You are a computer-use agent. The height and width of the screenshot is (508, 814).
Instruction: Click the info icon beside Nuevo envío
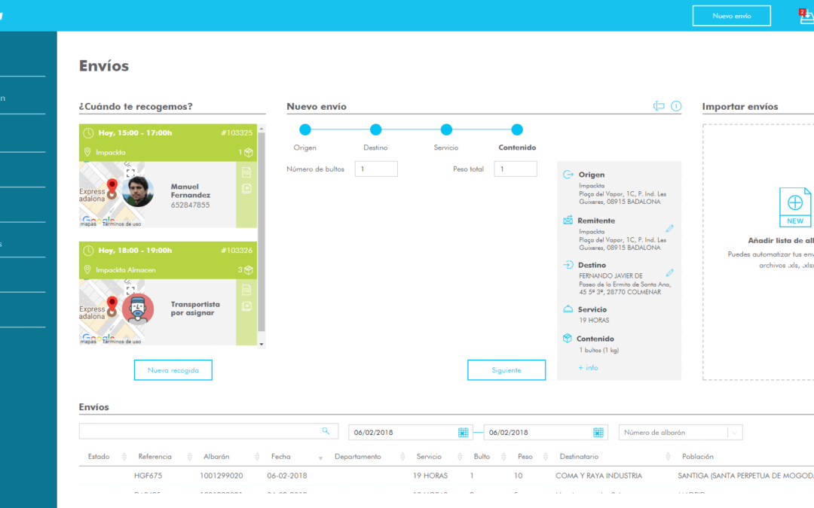(x=676, y=106)
